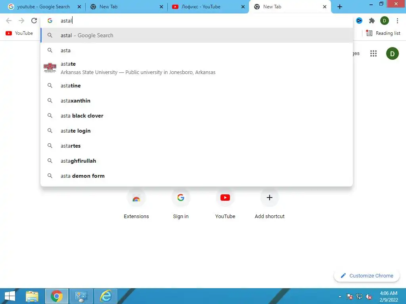Click Google G icon in address bar
406x304 pixels.
50,21
